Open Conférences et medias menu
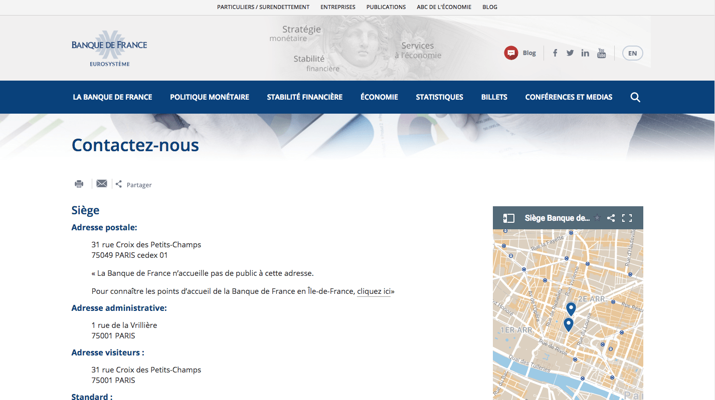This screenshot has width=715, height=400. 569,97
